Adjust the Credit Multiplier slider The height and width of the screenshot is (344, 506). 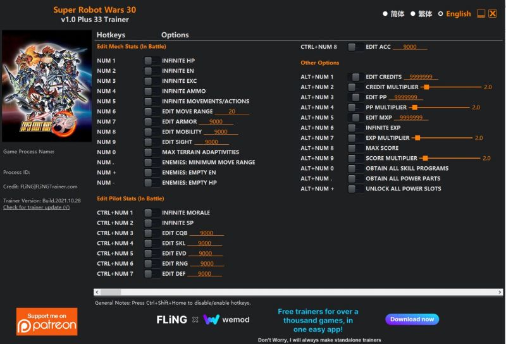451,87
